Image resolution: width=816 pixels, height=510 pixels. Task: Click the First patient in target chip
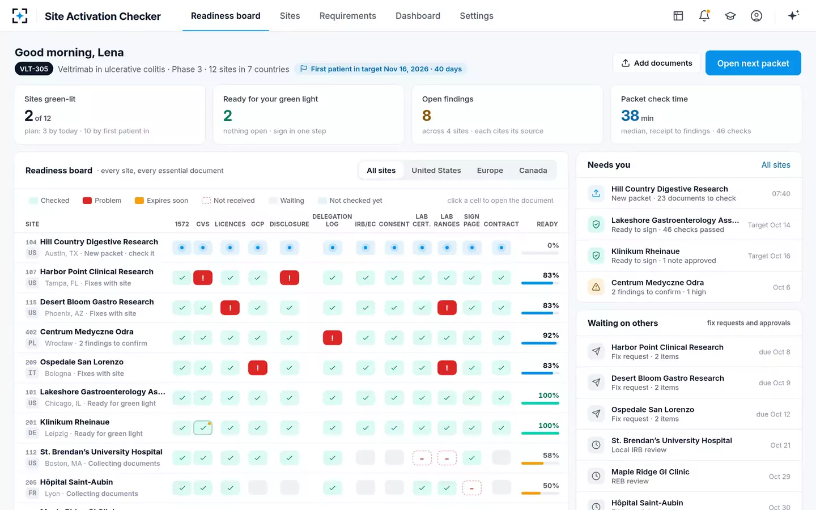click(x=381, y=69)
